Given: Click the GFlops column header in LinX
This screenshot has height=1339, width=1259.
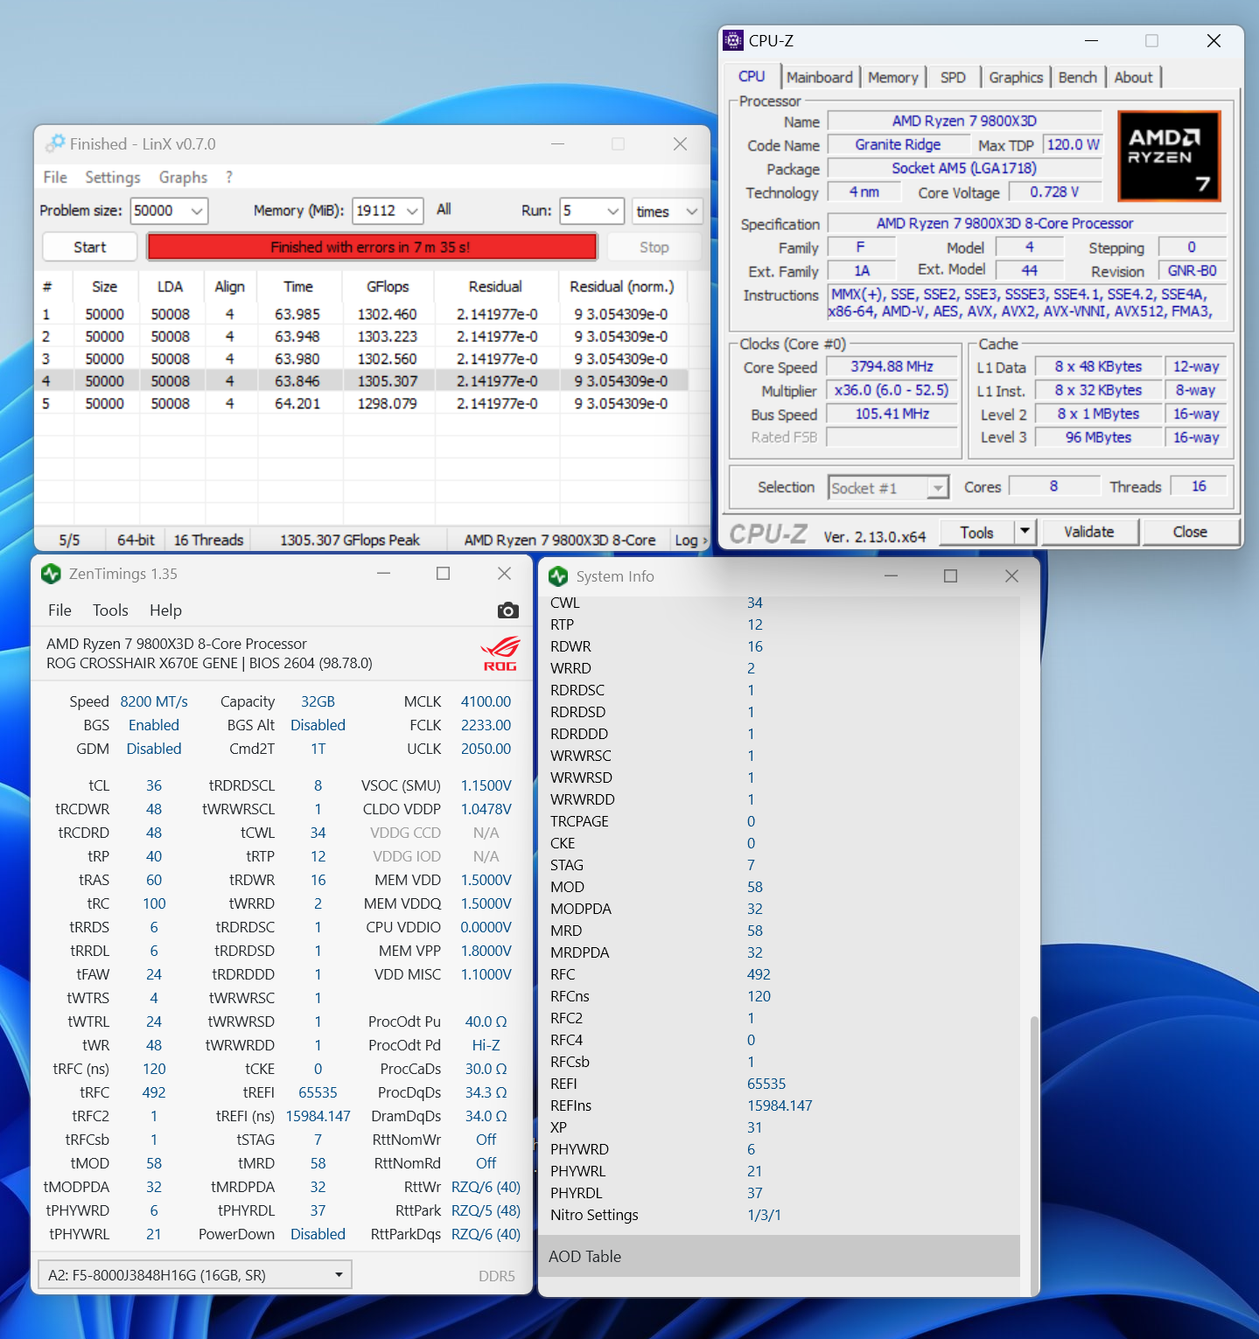Looking at the screenshot, I should 388,287.
